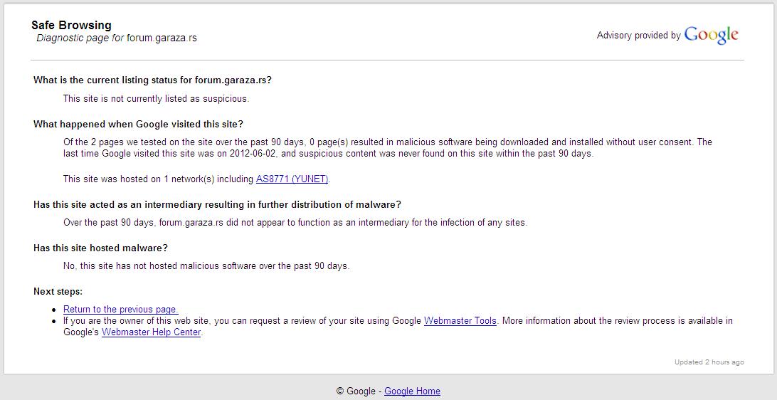Click the not currently listed as suspicious line
Screen dimensions: 777x400
(156, 98)
